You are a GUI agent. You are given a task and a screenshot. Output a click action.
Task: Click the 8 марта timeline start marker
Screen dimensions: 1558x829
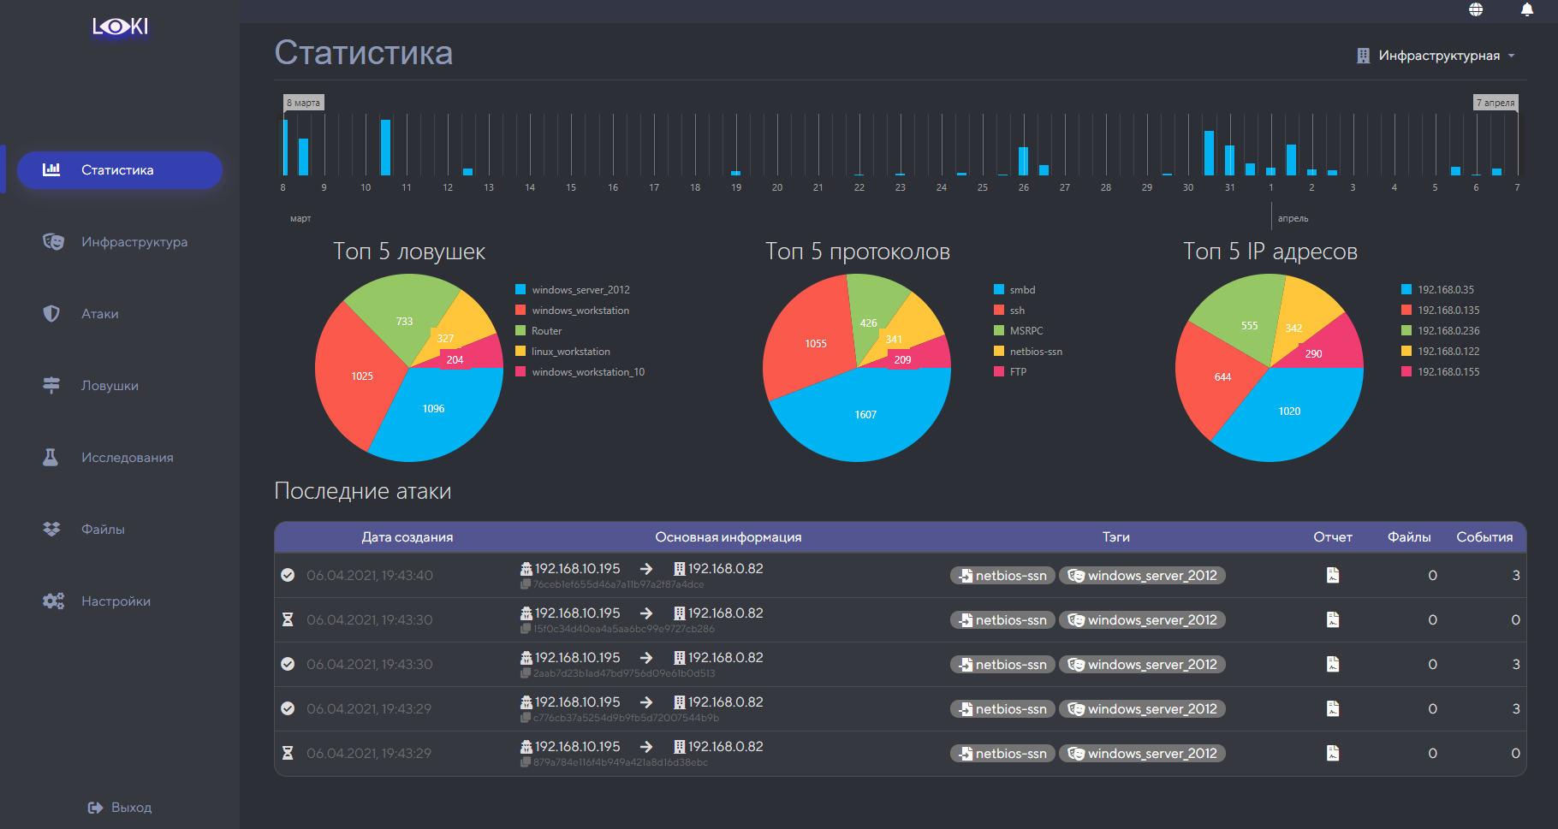click(x=304, y=103)
